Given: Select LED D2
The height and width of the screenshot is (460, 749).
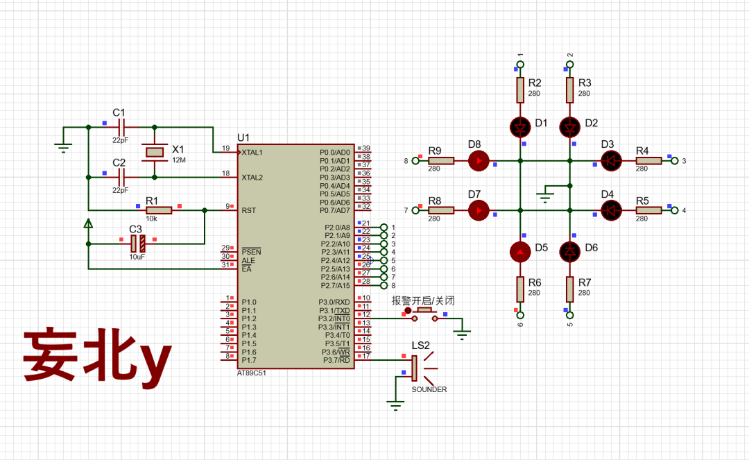Looking at the screenshot, I should point(570,128).
